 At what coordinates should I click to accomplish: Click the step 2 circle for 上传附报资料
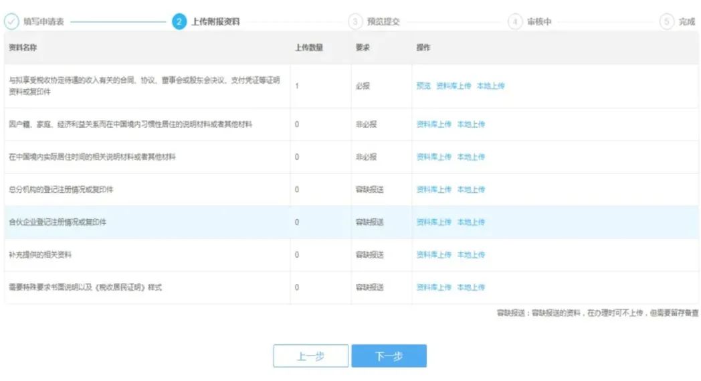[179, 21]
